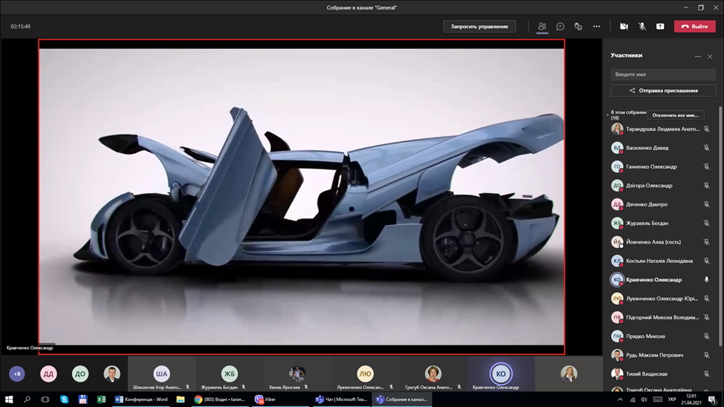
Task: Click the Отправка приглашения button
Action: (663, 91)
